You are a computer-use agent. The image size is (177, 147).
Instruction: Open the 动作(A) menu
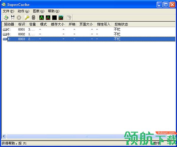point(23,11)
